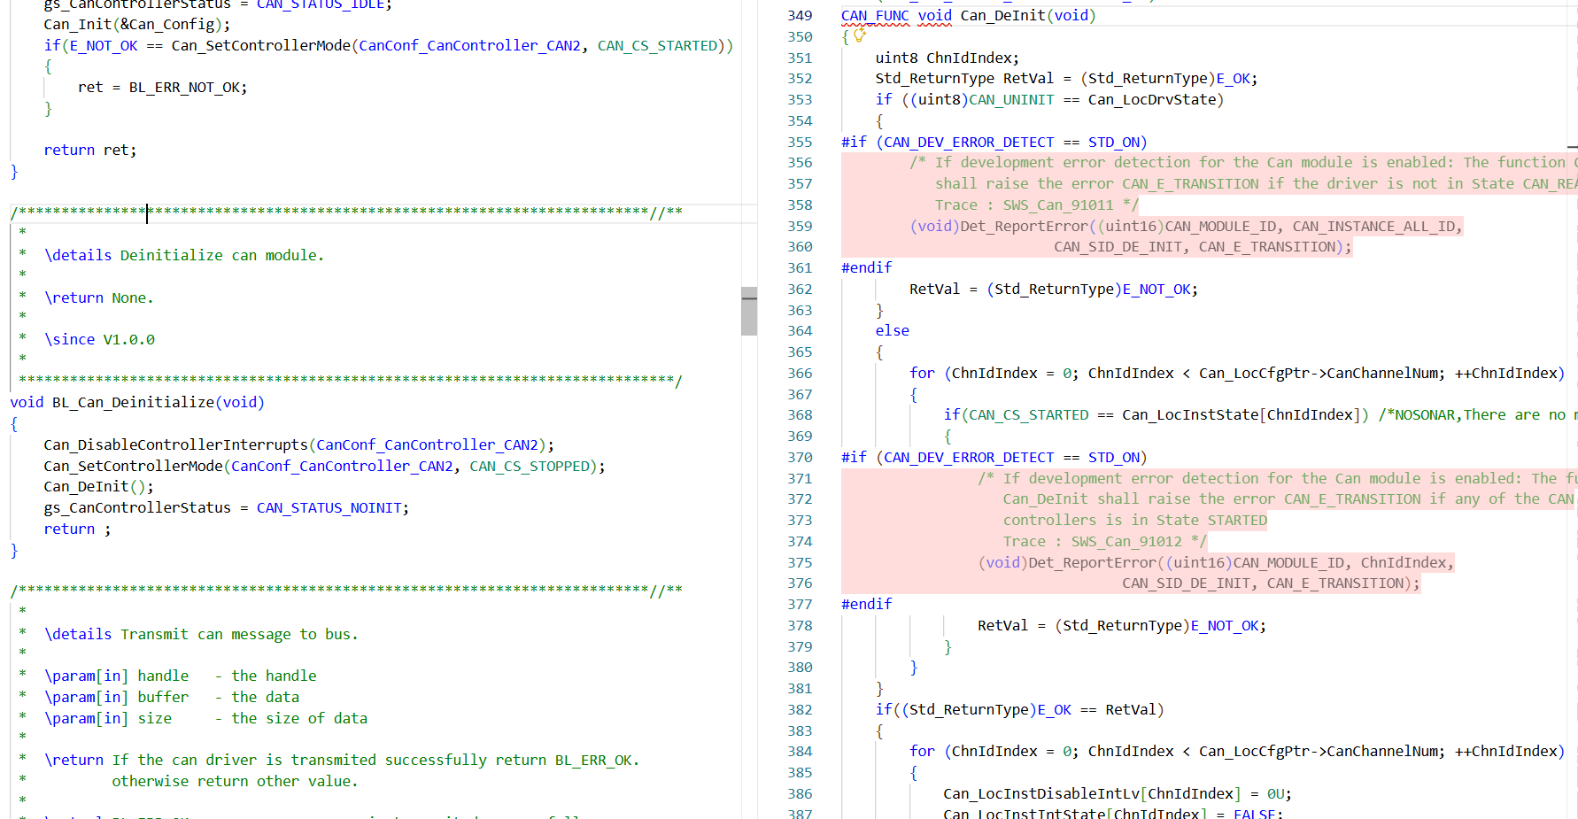1578x819 pixels.
Task: Click line number 362 in the gutter
Action: [x=800, y=289]
